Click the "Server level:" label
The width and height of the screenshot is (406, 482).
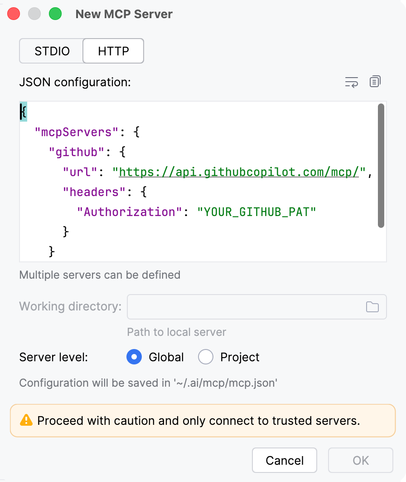pos(53,357)
